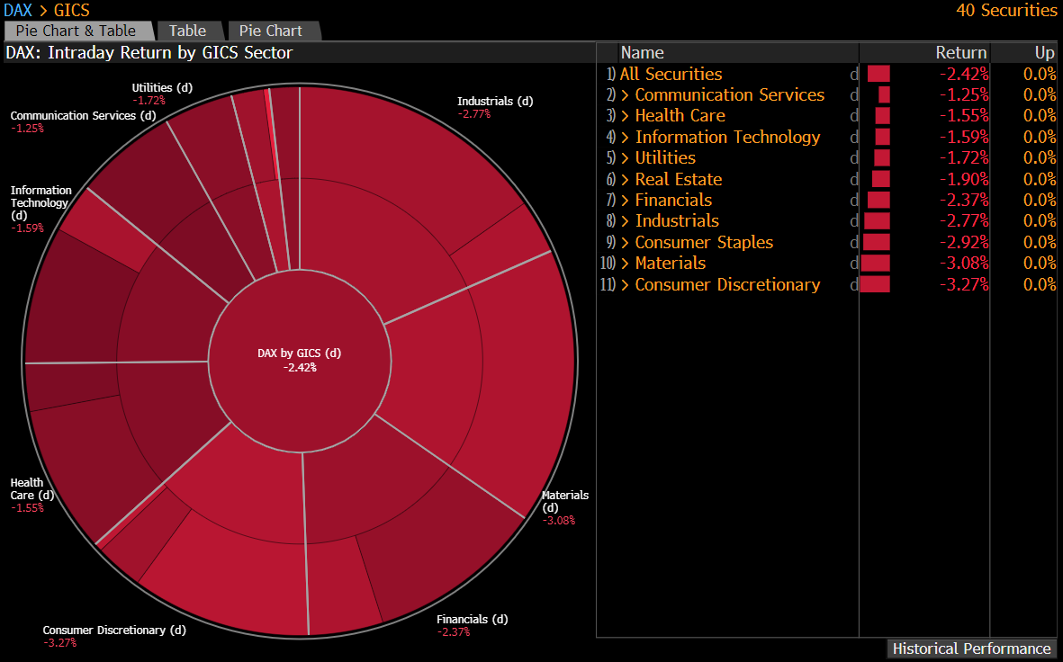1063x662 pixels.
Task: Click the GICS breadcrumb link
Action: tap(71, 11)
